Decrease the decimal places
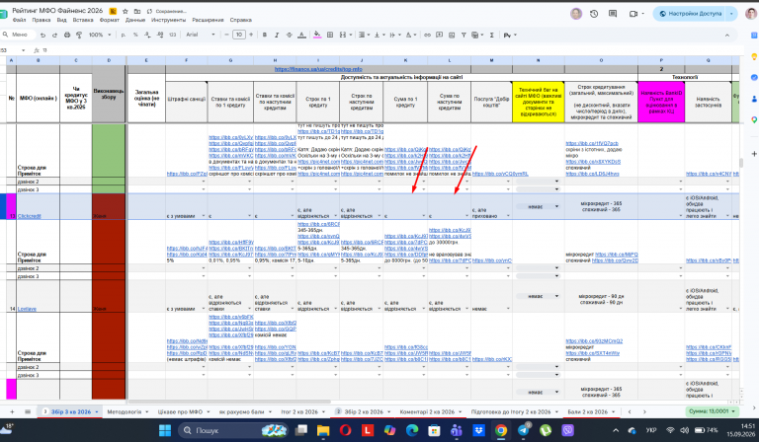Screen dimensions: 759x442 point(147,35)
